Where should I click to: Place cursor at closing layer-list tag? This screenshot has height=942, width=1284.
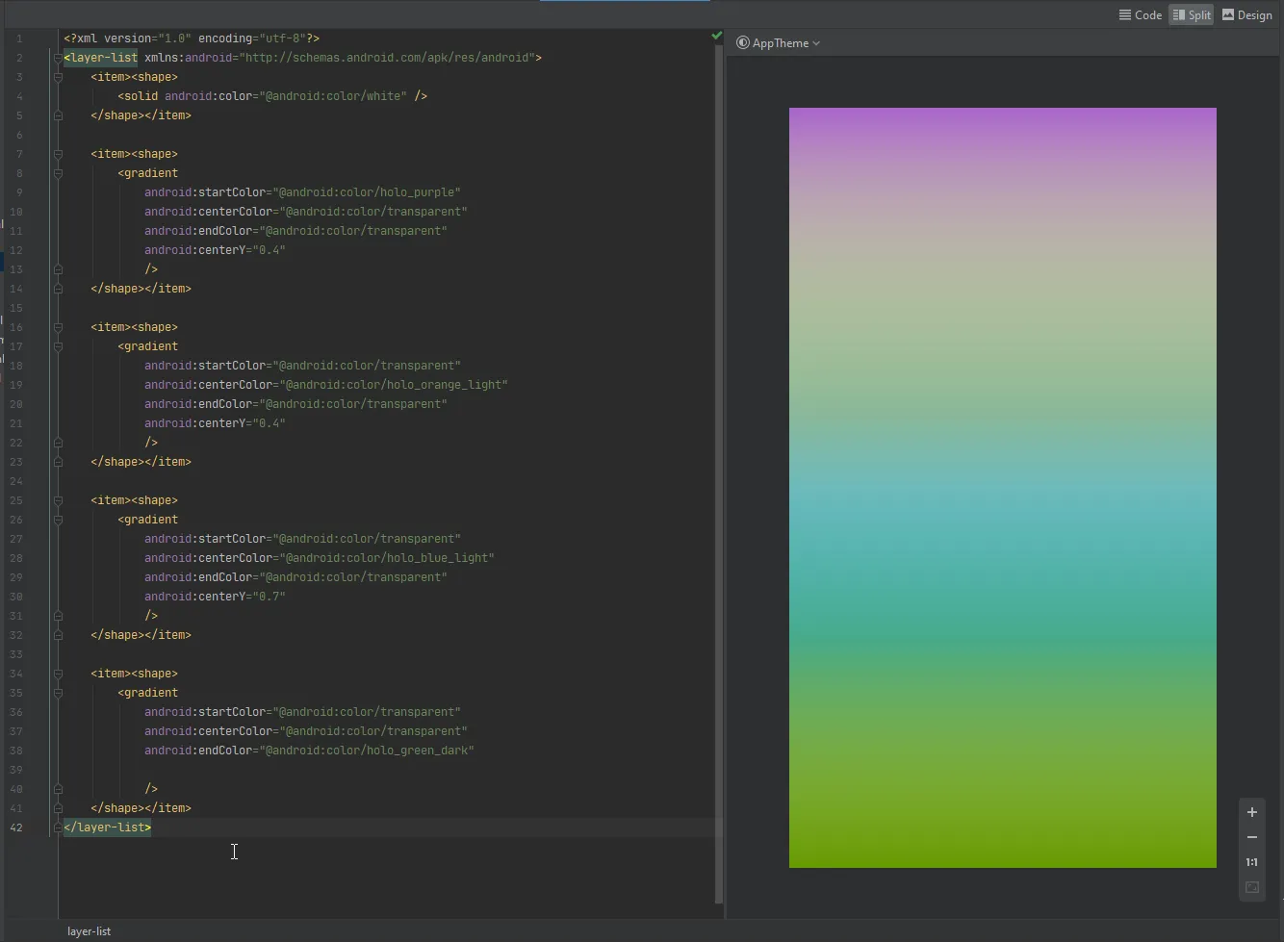108,827
